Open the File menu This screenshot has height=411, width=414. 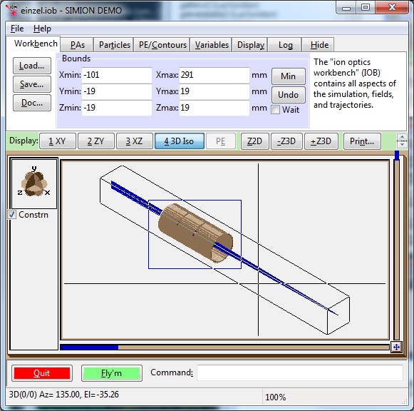click(x=17, y=29)
